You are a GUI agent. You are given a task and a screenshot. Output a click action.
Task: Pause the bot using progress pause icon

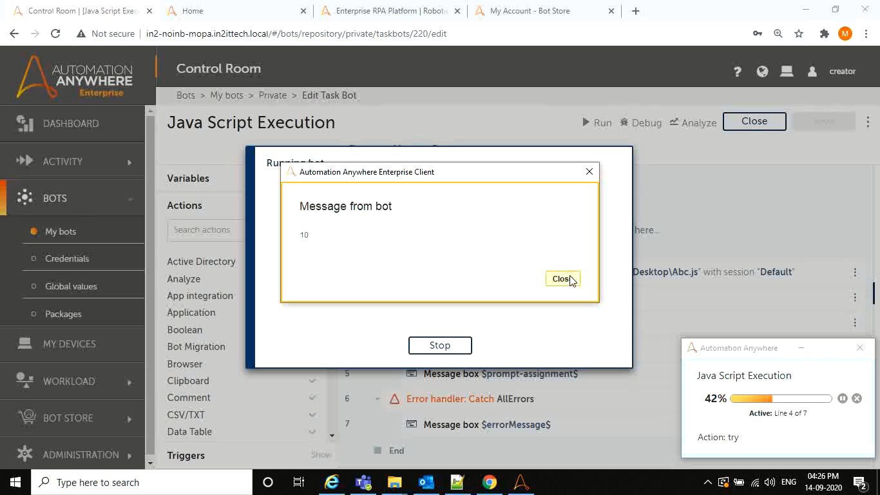843,398
